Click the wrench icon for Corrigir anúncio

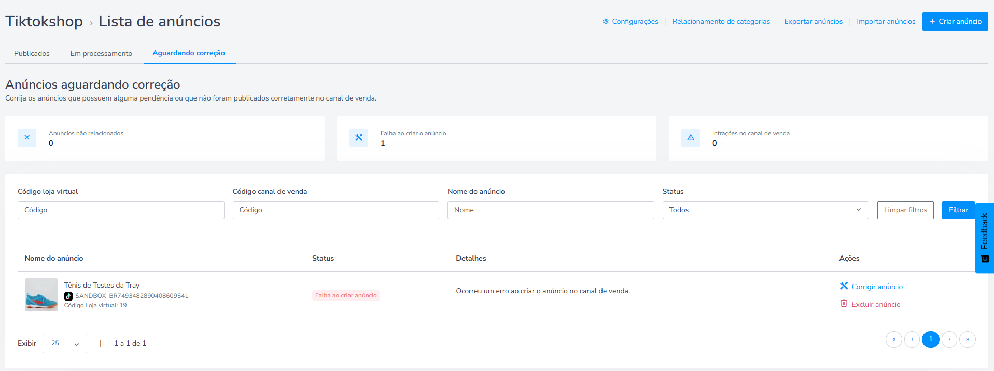(x=844, y=286)
